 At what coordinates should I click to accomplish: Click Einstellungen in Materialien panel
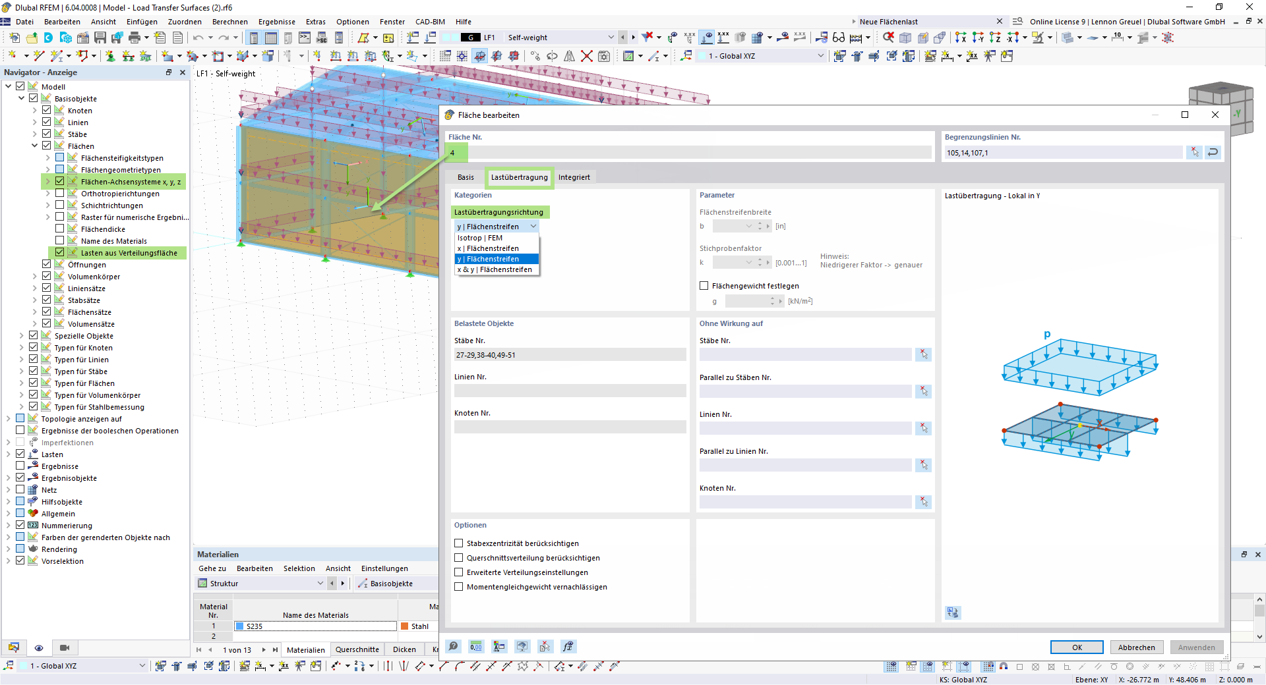pyautogui.click(x=384, y=568)
